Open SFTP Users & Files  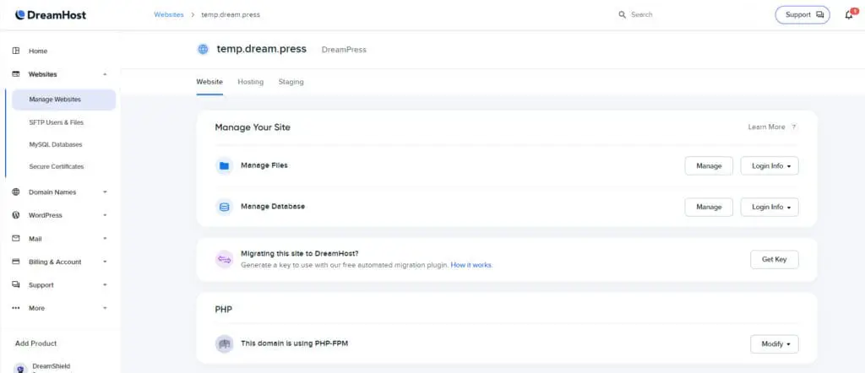coord(57,122)
